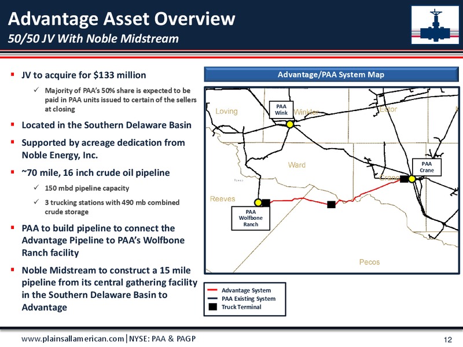This screenshot has height=347, width=463.
Task: Click the Advantage/PAA System Map header bar
Action: coord(331,75)
